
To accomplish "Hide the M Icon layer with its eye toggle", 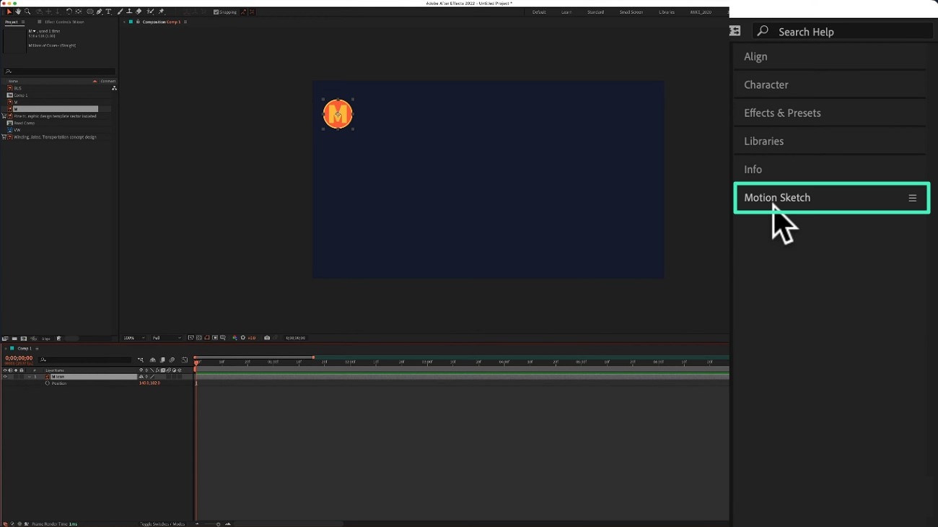I will 4,376.
